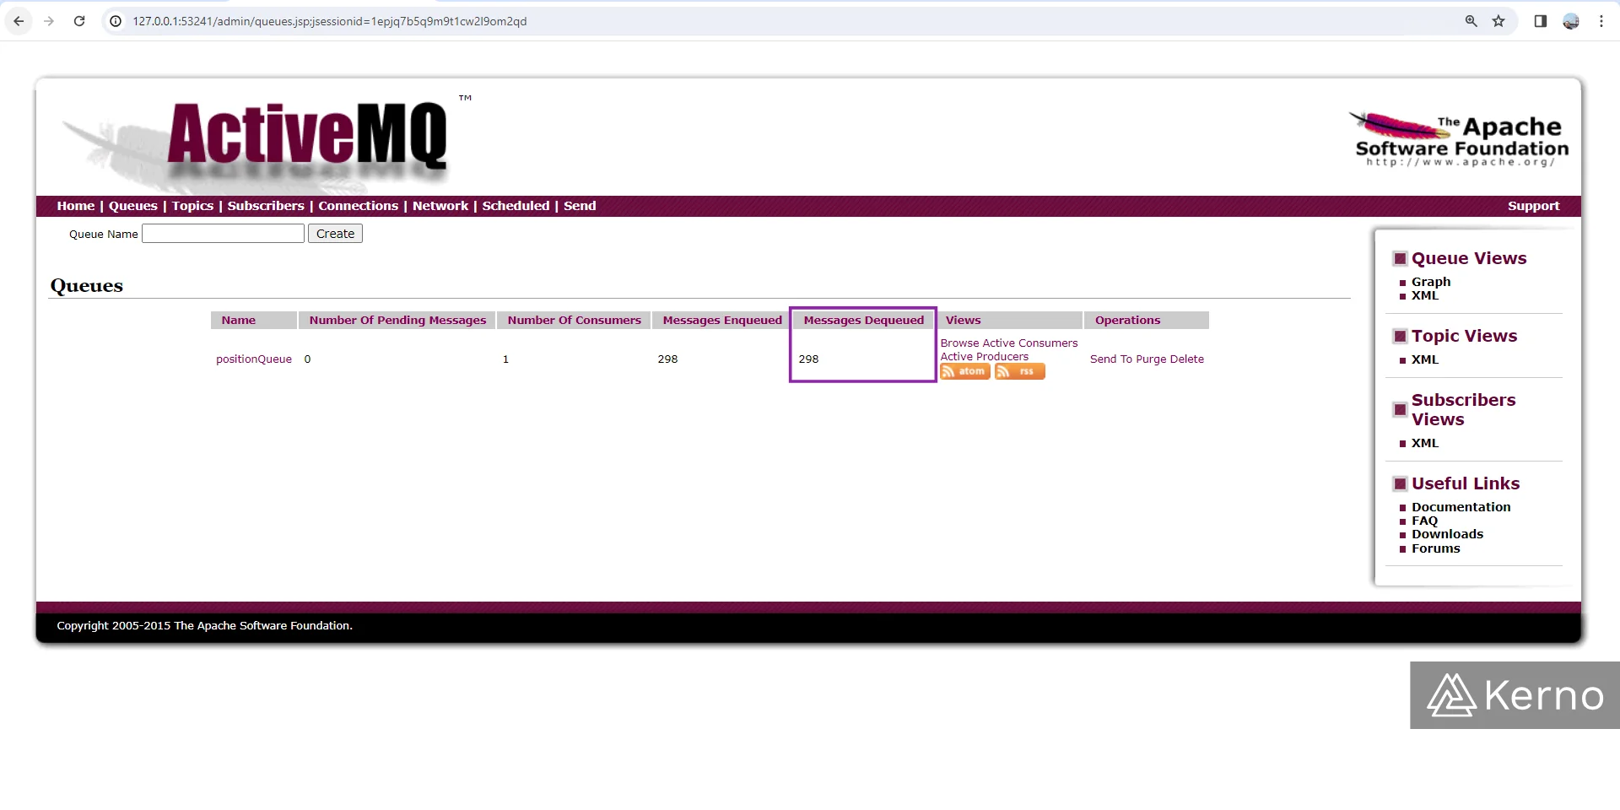This screenshot has height=810, width=1620.
Task: Click the Number Of Consumers value 1
Action: click(505, 359)
